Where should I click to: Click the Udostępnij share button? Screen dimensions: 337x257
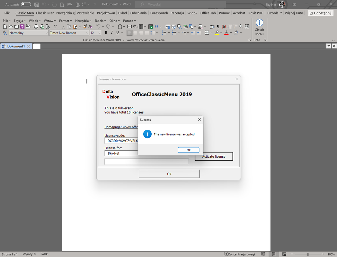point(321,13)
